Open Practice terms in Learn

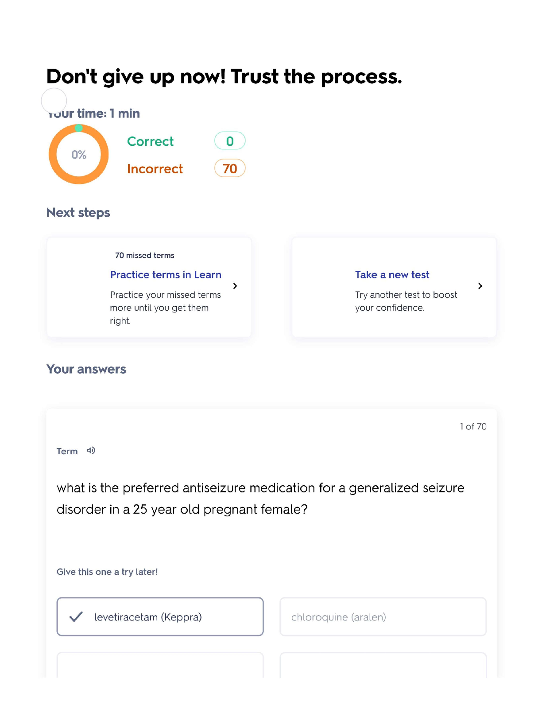click(165, 275)
